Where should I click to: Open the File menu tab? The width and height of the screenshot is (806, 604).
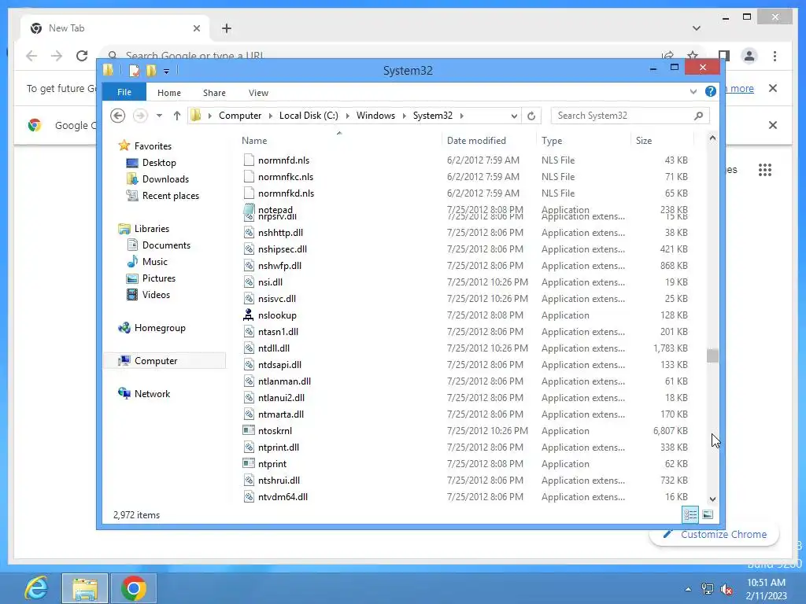click(x=124, y=92)
